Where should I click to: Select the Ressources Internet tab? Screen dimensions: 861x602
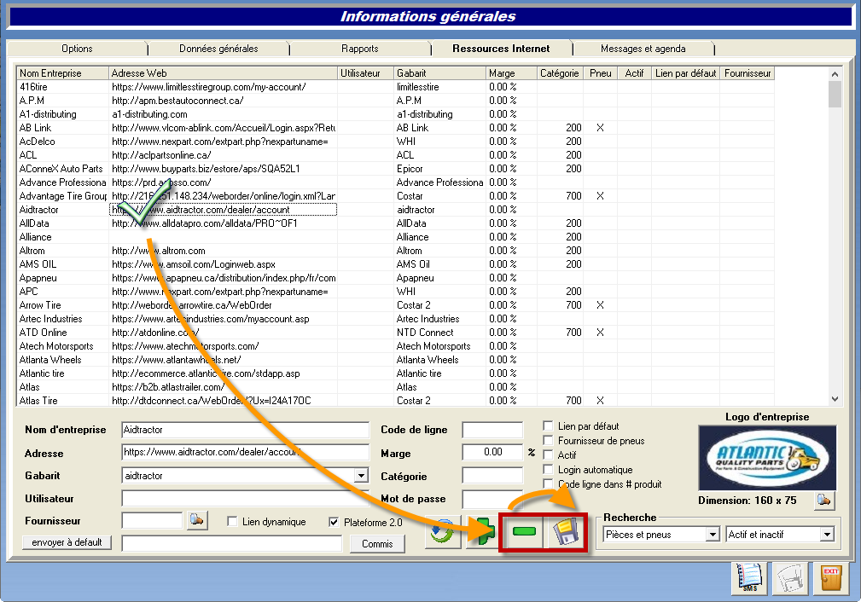pos(501,49)
